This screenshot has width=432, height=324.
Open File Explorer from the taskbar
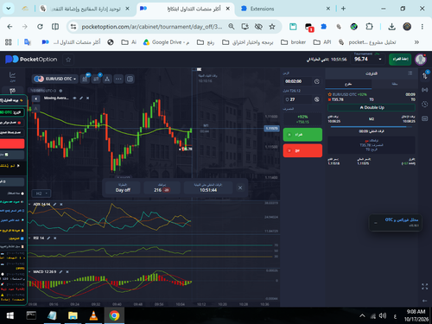(73, 315)
